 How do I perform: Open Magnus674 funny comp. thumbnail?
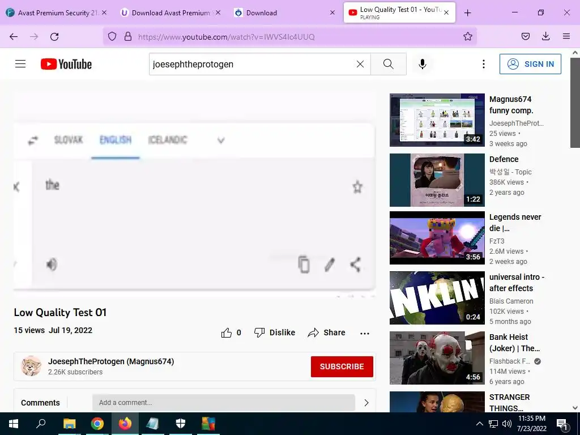click(x=437, y=120)
